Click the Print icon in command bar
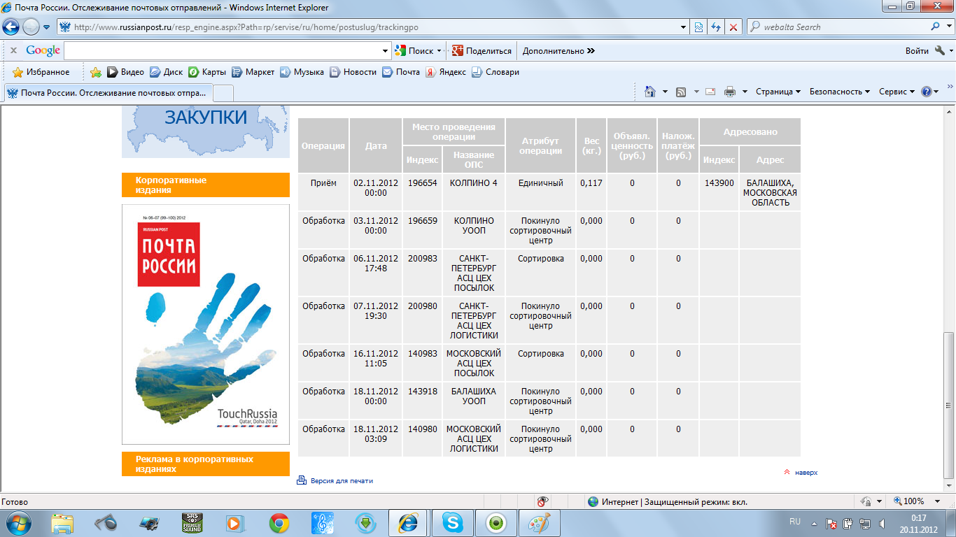 pos(730,92)
